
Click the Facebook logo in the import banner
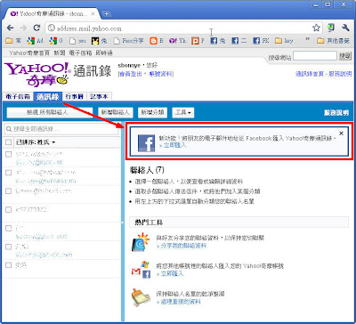[146, 143]
